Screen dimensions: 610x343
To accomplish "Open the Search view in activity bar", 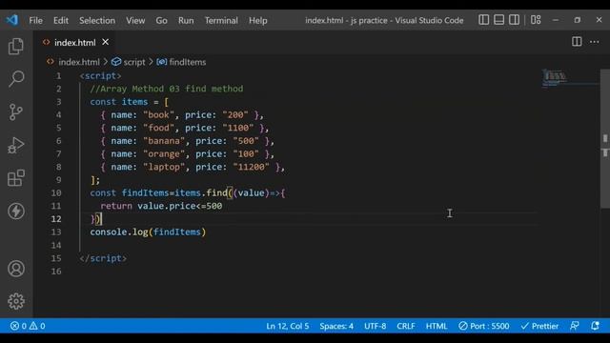I will (x=16, y=79).
